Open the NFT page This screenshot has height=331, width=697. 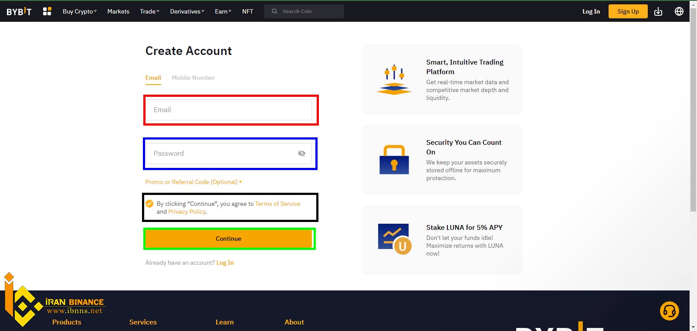point(247,11)
